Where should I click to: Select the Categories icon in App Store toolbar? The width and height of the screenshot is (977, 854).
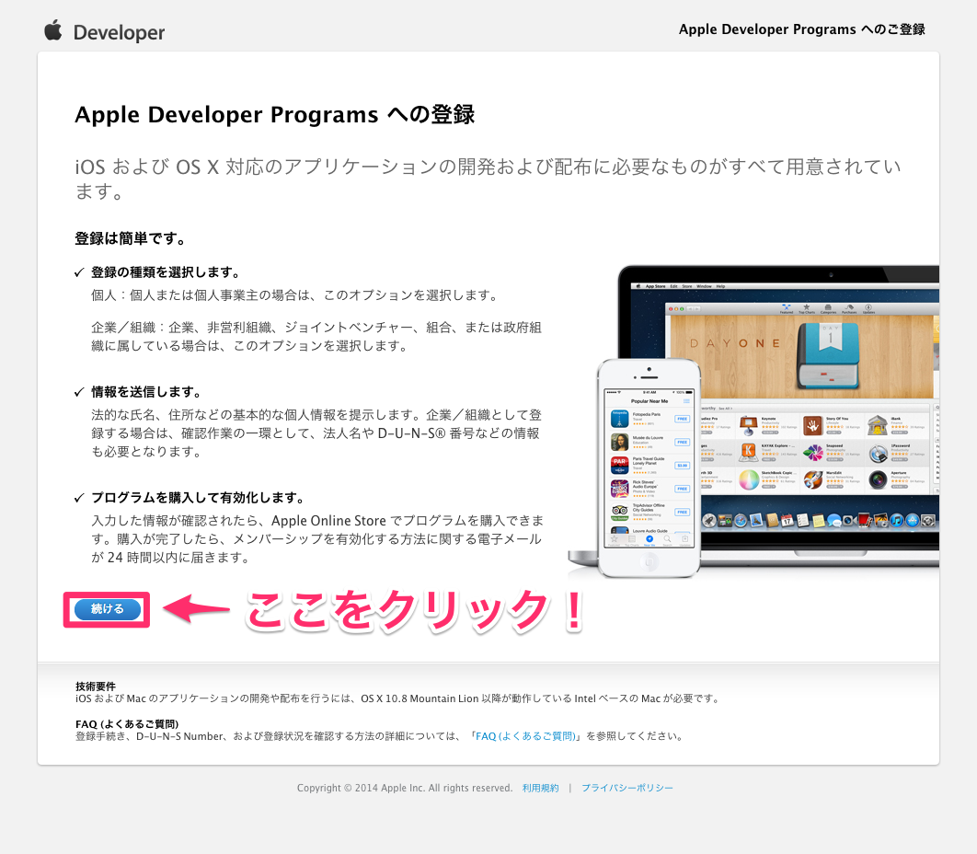pyautogui.click(x=829, y=308)
